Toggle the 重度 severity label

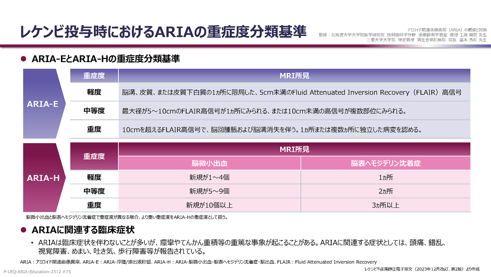click(94, 129)
